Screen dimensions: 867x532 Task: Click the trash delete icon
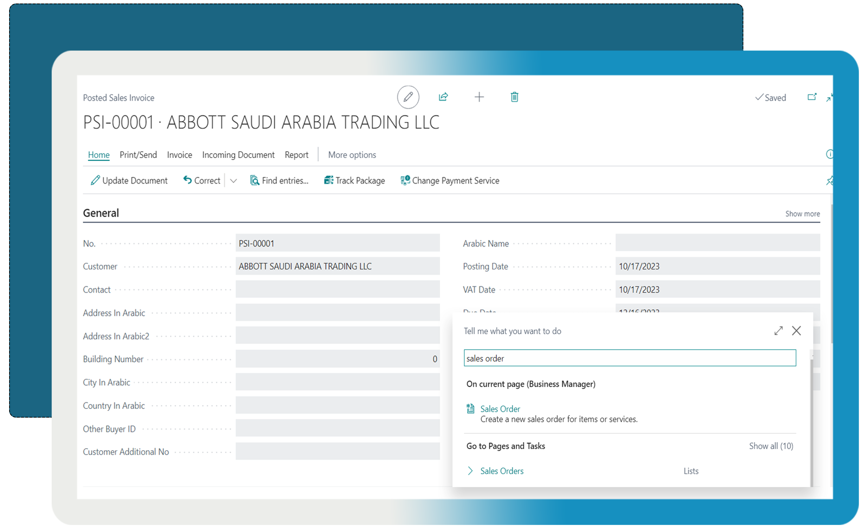click(x=514, y=97)
